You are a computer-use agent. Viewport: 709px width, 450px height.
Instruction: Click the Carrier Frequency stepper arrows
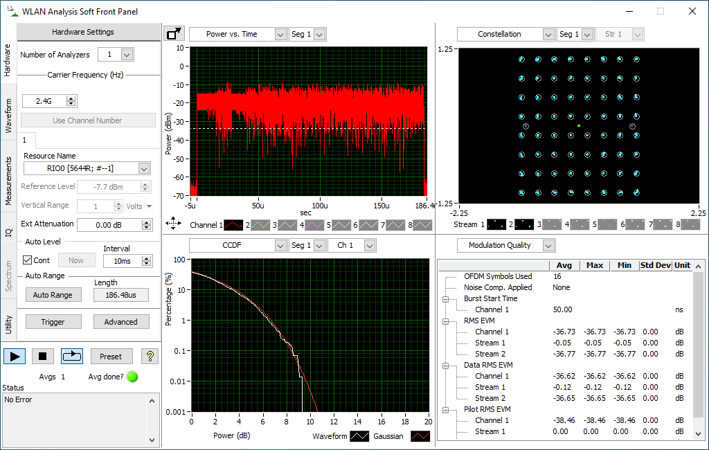(71, 101)
